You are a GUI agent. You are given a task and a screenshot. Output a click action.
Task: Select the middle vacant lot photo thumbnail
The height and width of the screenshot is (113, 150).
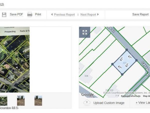[21, 101]
